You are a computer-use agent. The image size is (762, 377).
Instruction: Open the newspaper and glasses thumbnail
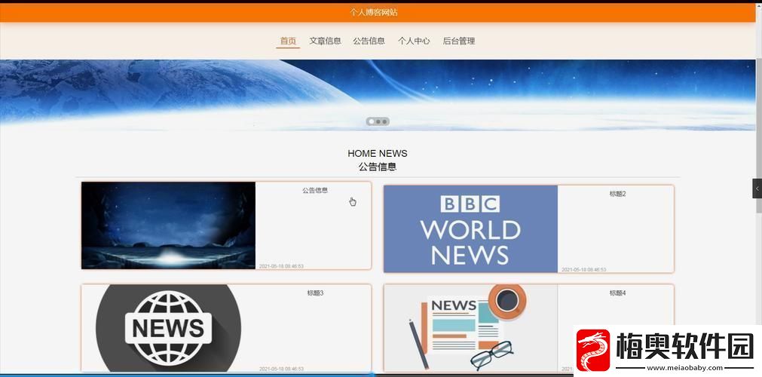coord(470,328)
